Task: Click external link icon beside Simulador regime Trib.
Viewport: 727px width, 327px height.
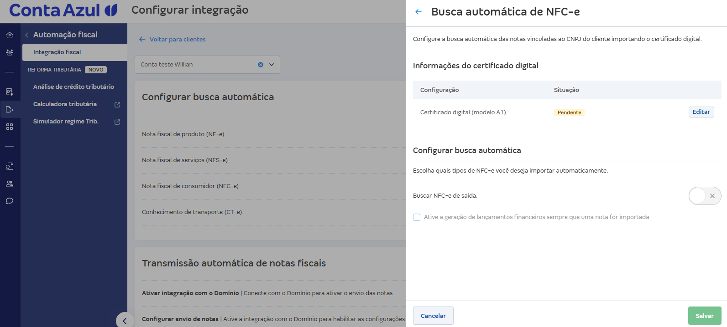Action: [x=117, y=122]
